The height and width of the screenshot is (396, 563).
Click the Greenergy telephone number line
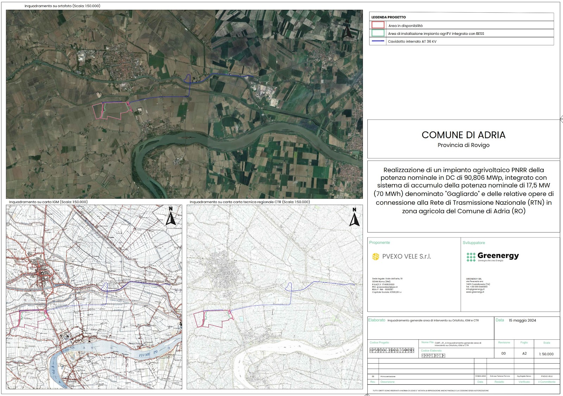[477, 287]
